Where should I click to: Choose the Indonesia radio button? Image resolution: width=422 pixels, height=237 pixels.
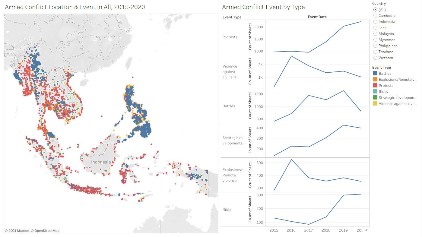[375, 22]
